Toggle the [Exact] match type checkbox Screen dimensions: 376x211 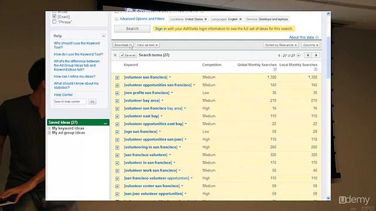tap(54, 16)
